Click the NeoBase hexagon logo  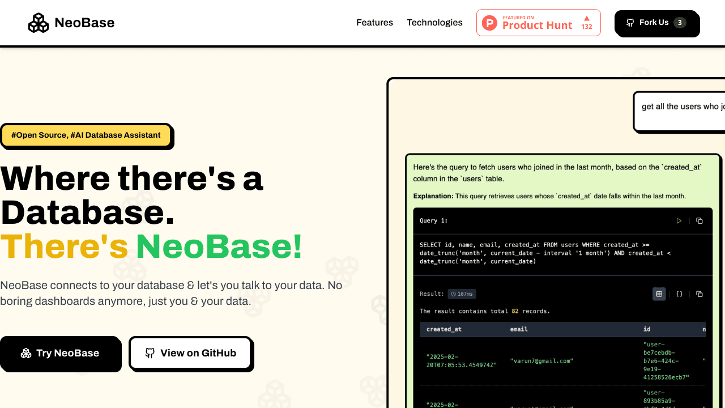click(38, 23)
